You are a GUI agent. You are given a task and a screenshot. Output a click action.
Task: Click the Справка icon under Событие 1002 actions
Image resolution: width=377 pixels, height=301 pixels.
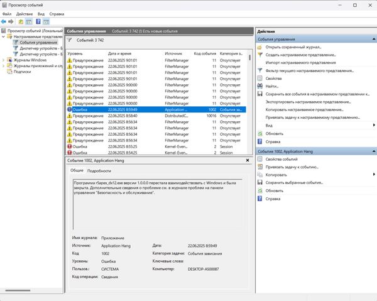260,199
